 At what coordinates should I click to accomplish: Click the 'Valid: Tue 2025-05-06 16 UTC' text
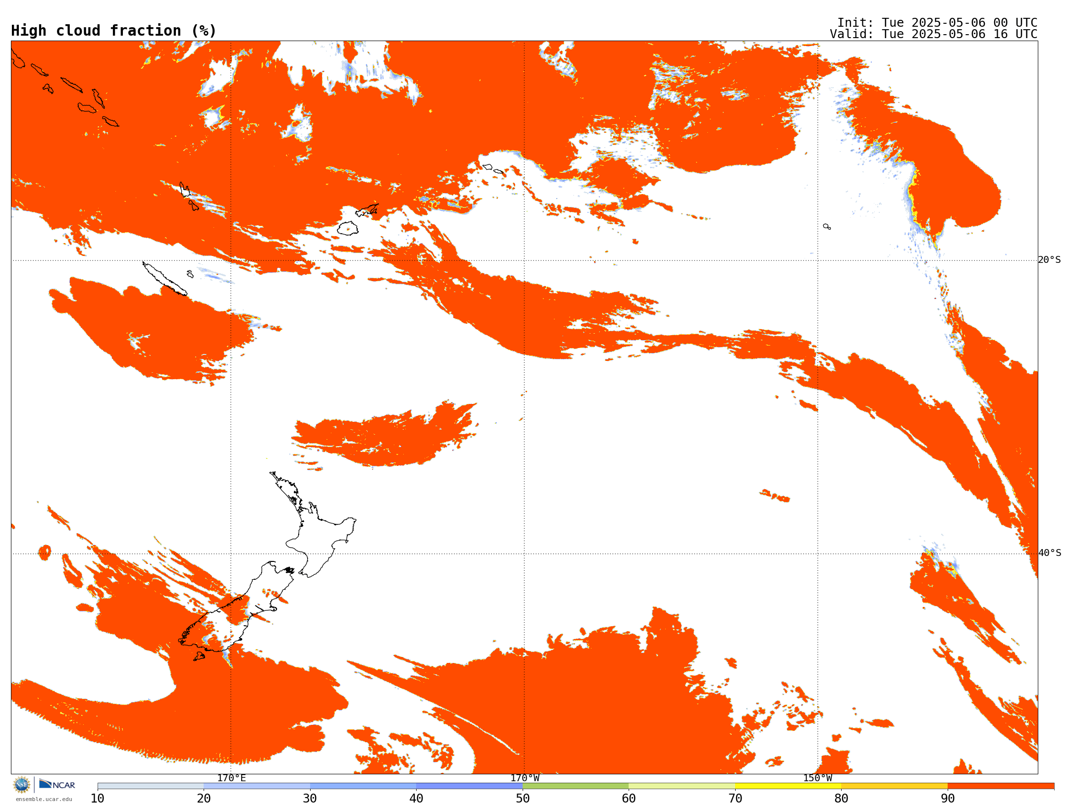(934, 34)
